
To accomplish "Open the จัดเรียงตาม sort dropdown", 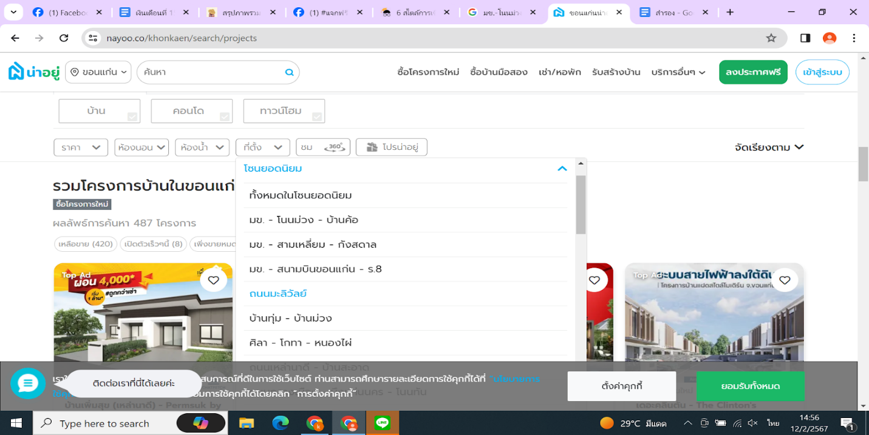I will click(x=769, y=147).
